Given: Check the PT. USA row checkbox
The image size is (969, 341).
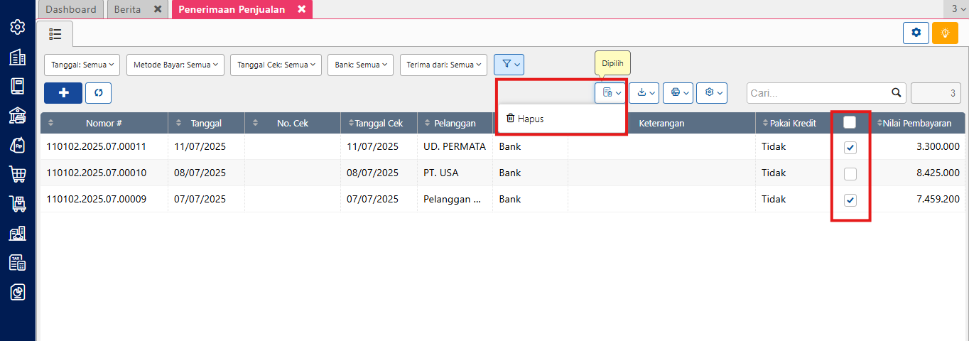Looking at the screenshot, I should pyautogui.click(x=850, y=174).
